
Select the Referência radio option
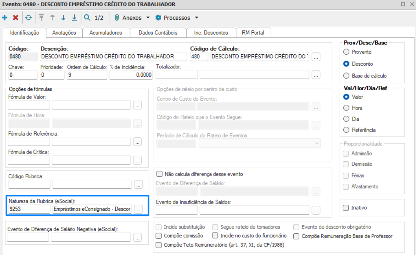(346, 130)
